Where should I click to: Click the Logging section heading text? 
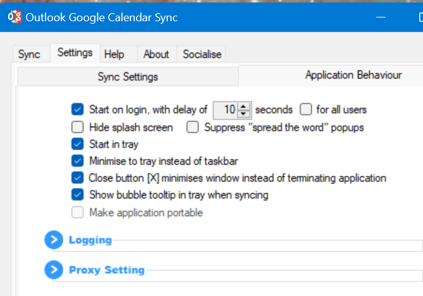[x=90, y=240]
